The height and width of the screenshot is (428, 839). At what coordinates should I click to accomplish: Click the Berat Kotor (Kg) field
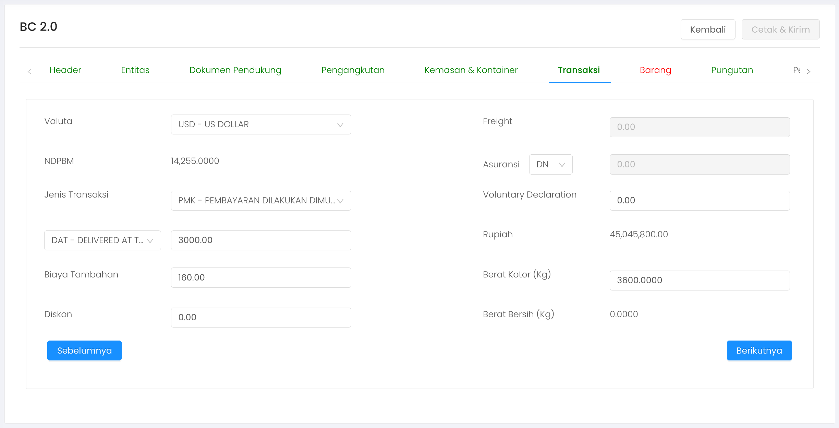coord(700,281)
